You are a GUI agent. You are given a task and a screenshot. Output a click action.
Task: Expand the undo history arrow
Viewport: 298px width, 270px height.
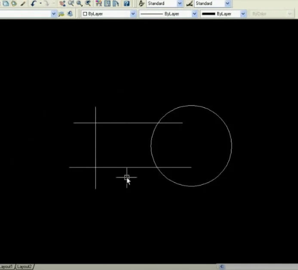40,3
